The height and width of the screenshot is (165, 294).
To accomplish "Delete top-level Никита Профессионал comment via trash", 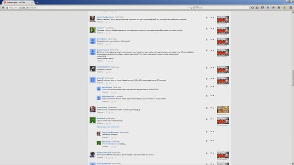I will (207, 17).
